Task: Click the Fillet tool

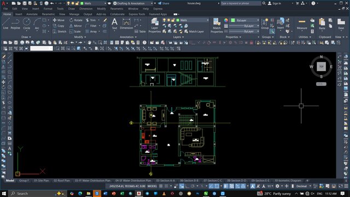Action: [91, 26]
